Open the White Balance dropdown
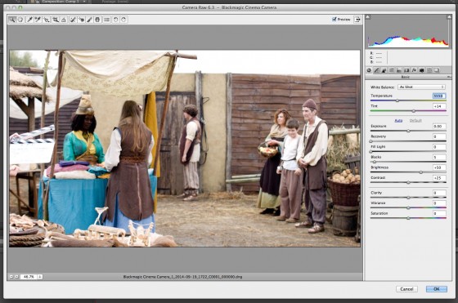This screenshot has width=458, height=303. point(421,87)
